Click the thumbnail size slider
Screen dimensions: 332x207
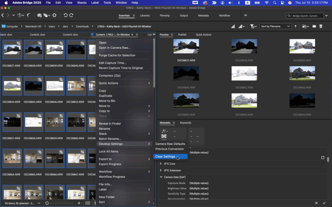pos(47,203)
